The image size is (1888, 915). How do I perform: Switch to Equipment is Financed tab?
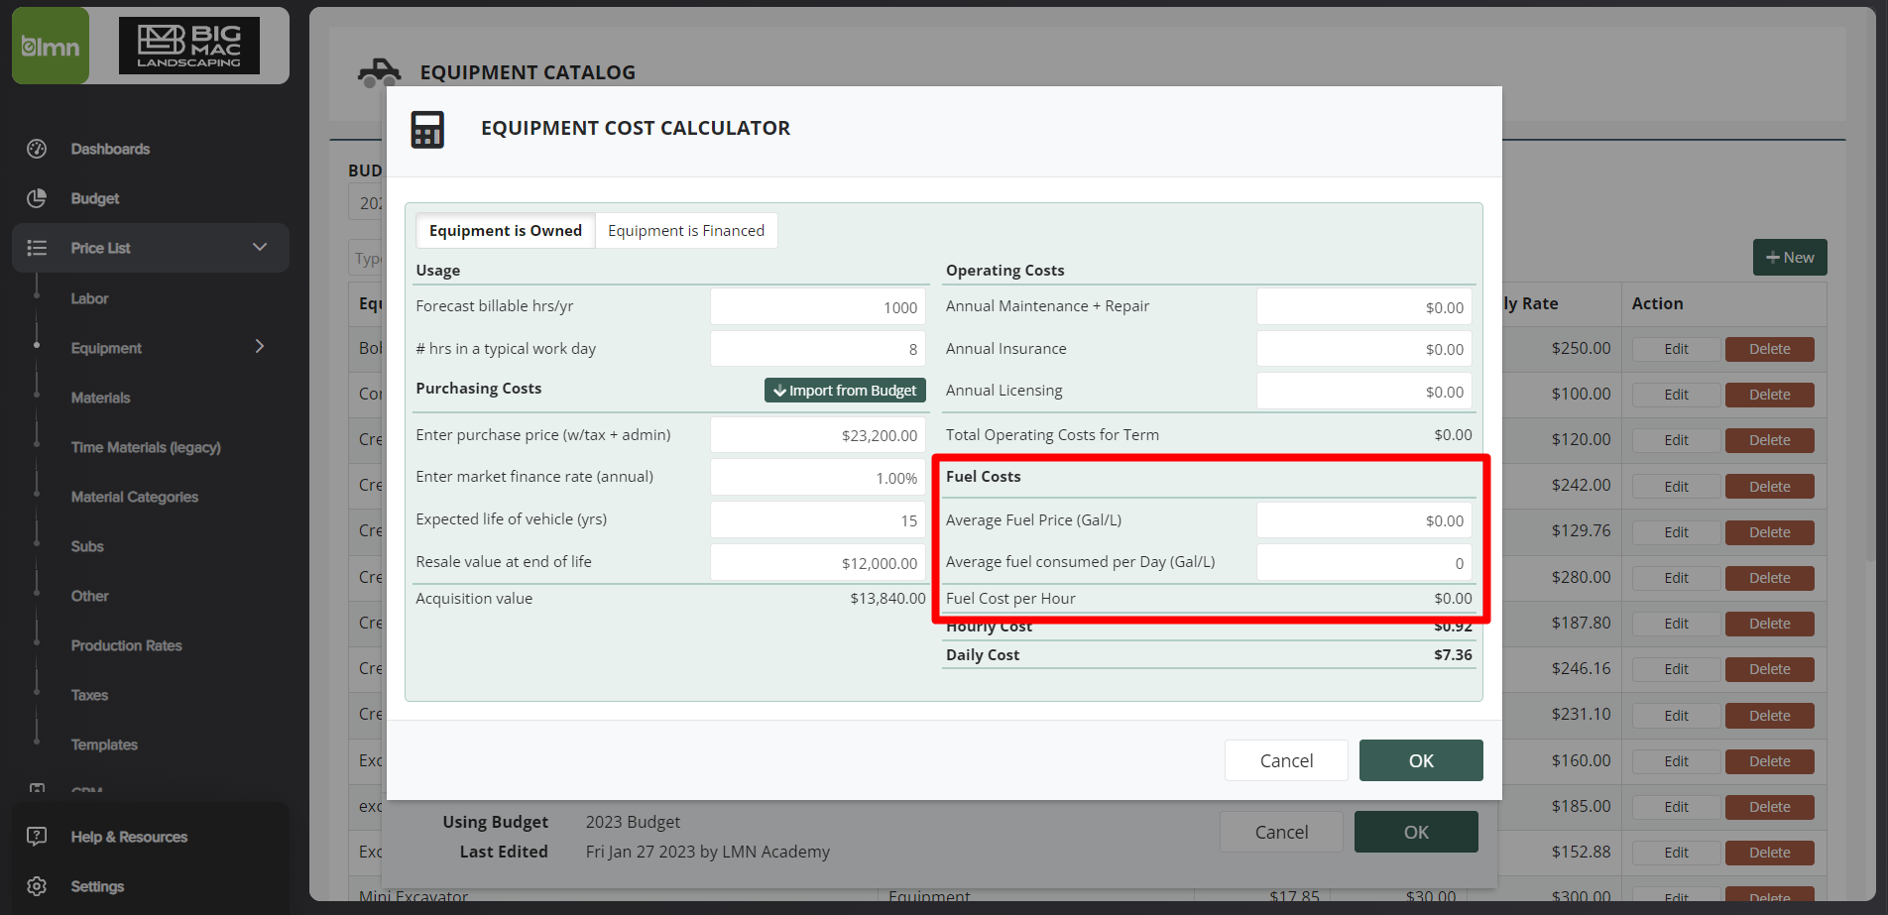(686, 230)
